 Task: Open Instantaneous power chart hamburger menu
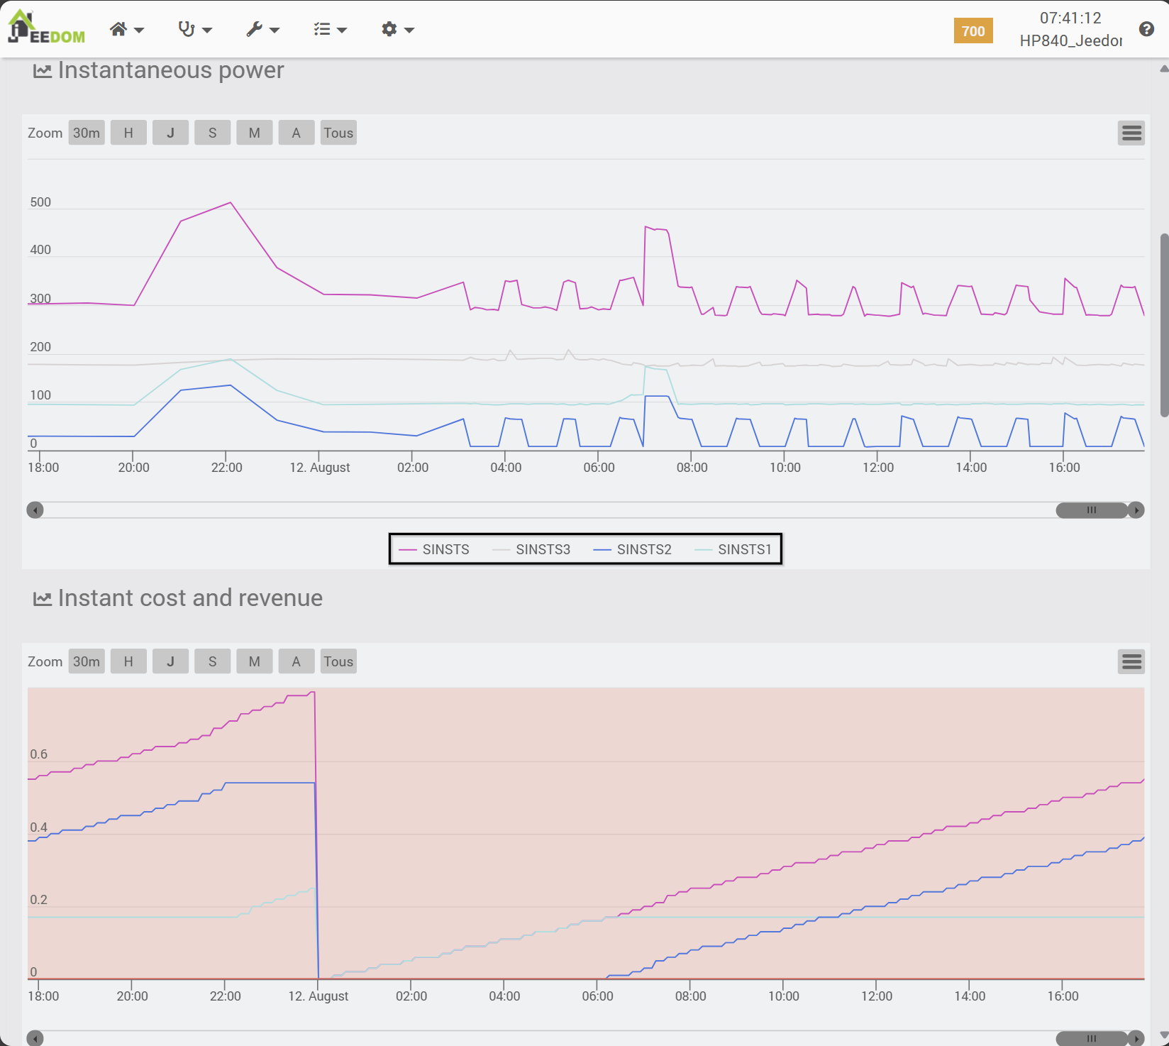click(x=1131, y=133)
